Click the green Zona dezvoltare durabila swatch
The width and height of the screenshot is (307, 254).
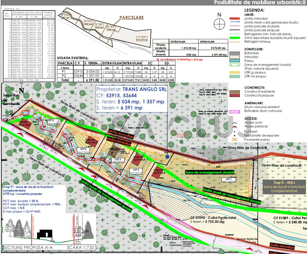coord(235,38)
